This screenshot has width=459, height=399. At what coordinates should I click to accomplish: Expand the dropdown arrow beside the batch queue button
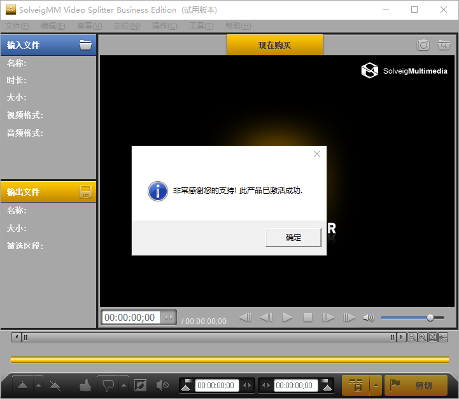376,385
